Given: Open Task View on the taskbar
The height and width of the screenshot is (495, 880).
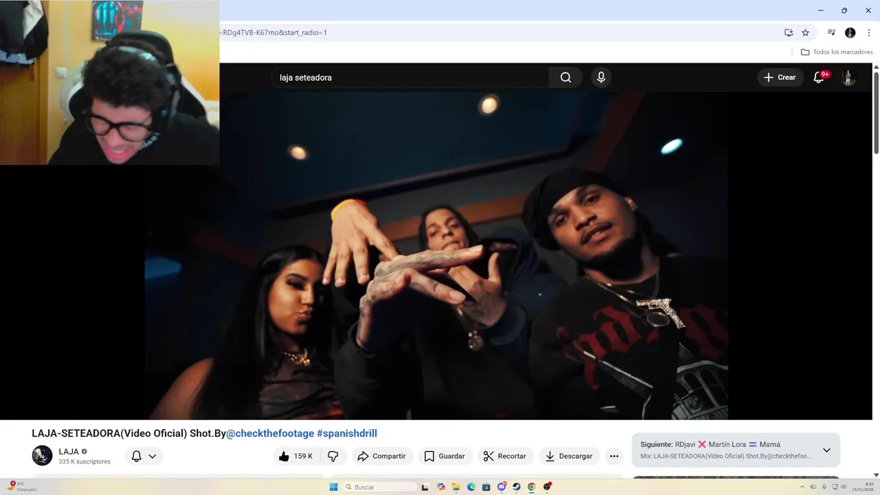Looking at the screenshot, I should pos(425,487).
